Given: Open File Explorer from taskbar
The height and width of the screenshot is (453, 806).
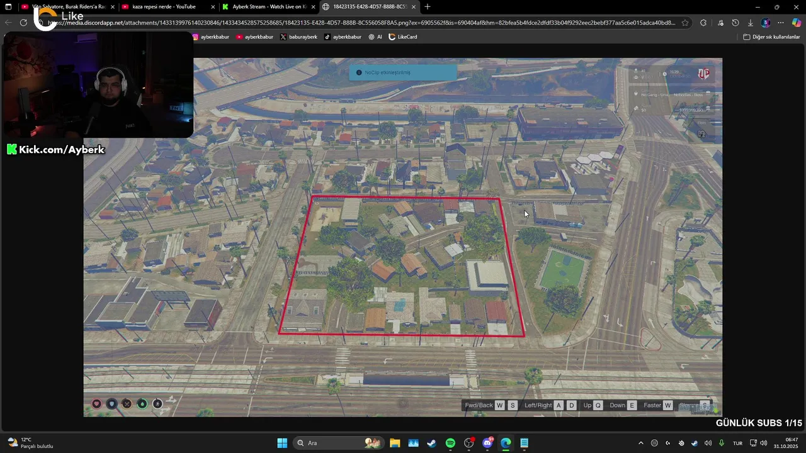Looking at the screenshot, I should pos(395,443).
